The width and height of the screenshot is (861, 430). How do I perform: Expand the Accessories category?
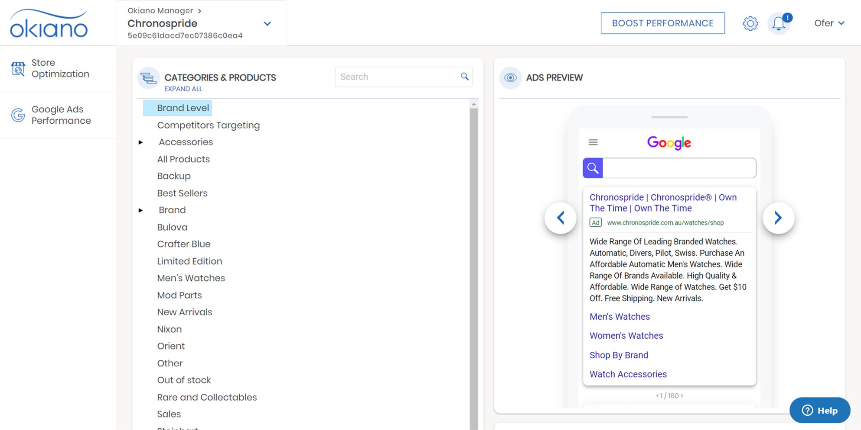(140, 142)
